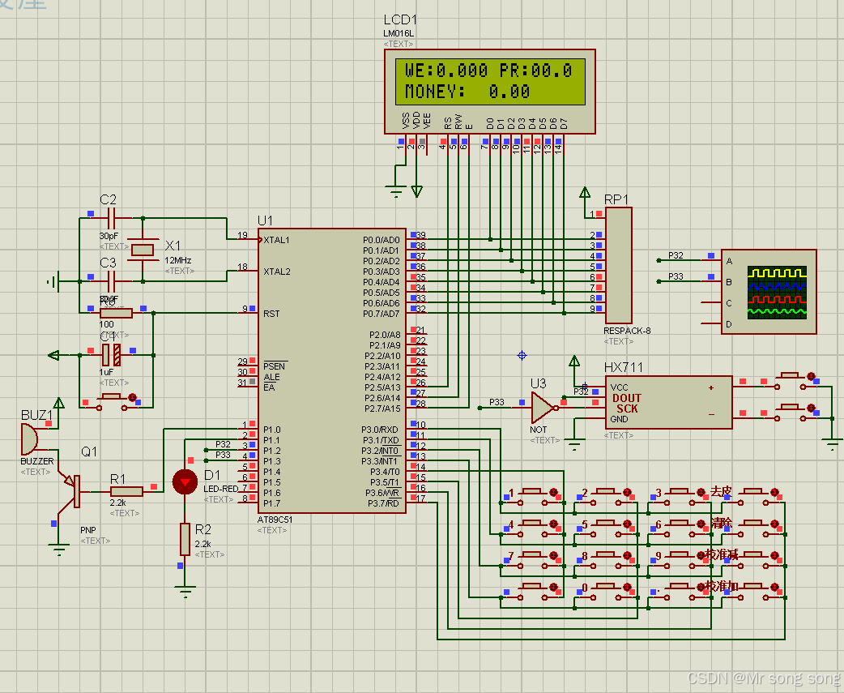Select the PNP transistor Q1
This screenshot has width=844, height=693.
click(71, 491)
